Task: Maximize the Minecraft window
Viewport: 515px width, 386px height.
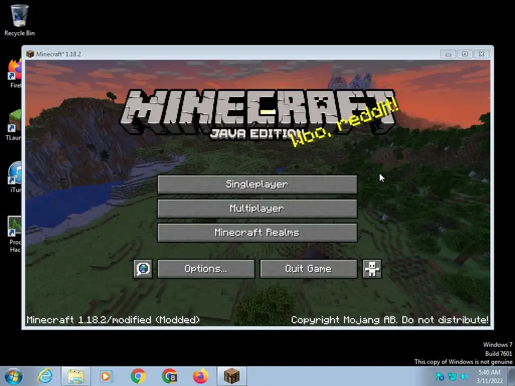Action: [465, 54]
